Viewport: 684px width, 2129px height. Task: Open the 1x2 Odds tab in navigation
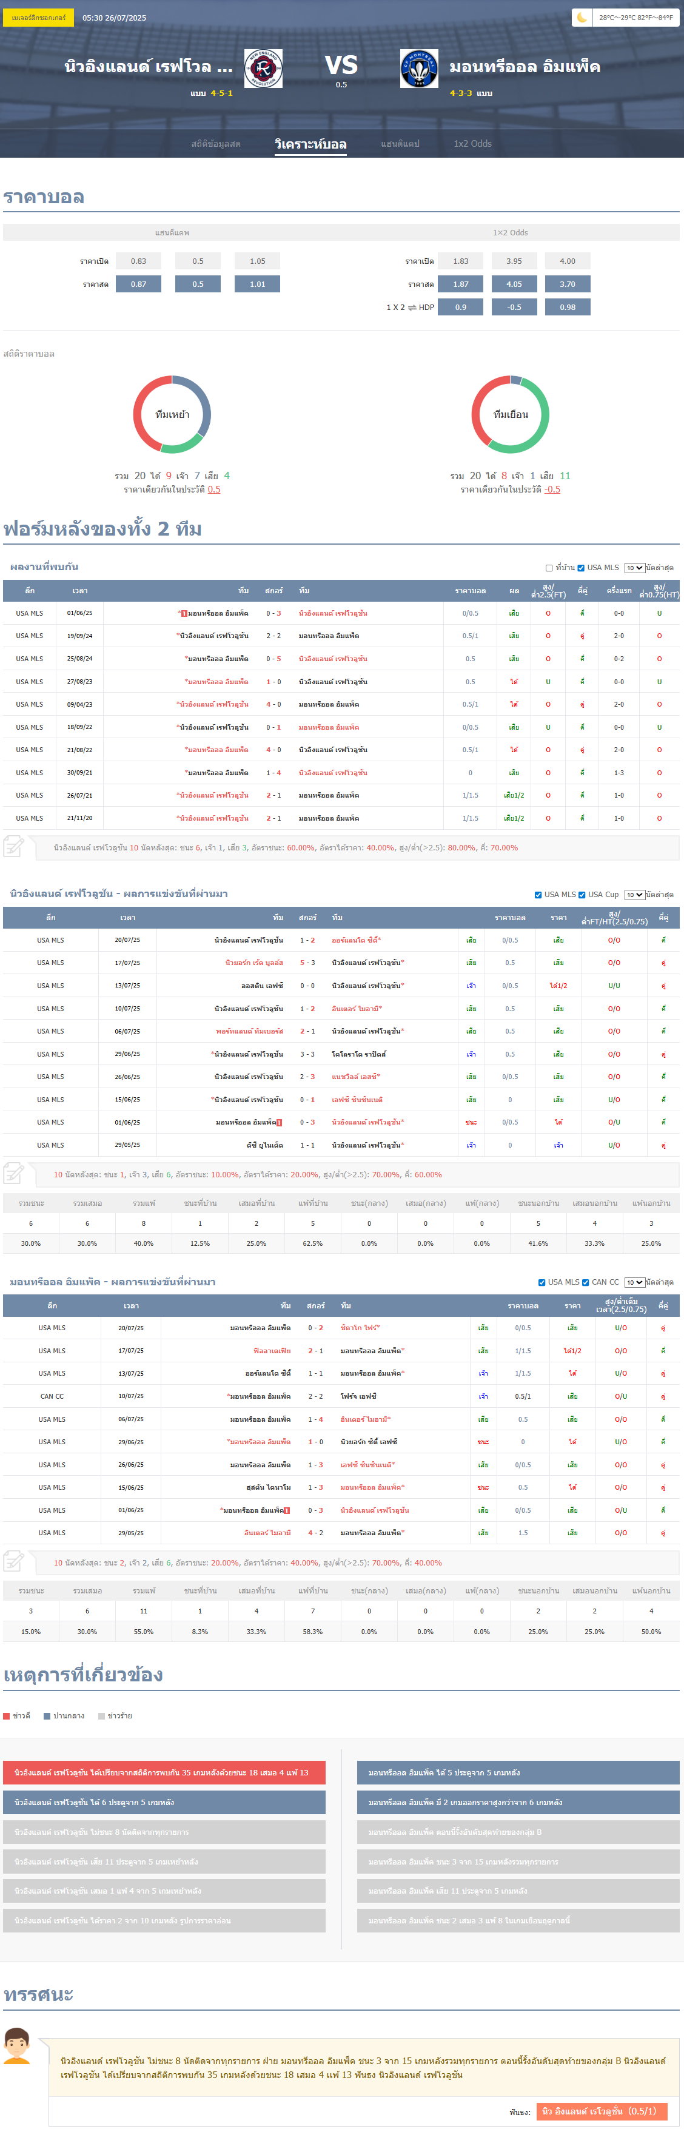click(x=472, y=144)
